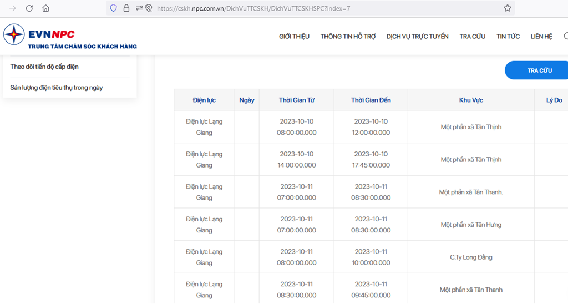Image resolution: width=568 pixels, height=304 pixels.
Task: Click the browser reload icon
Action: [x=29, y=8]
